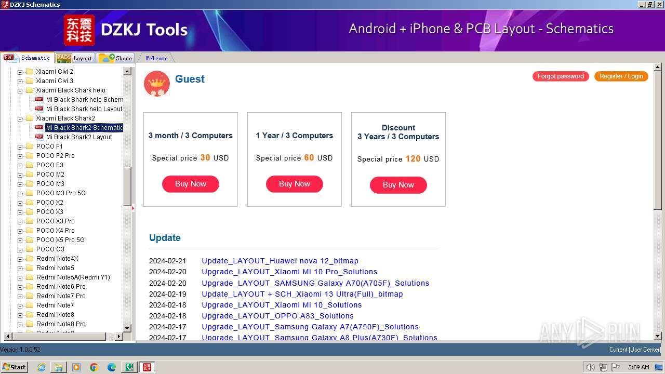Click the POCO X4 Pro folder icon
This screenshot has width=665, height=374.
pos(30,230)
